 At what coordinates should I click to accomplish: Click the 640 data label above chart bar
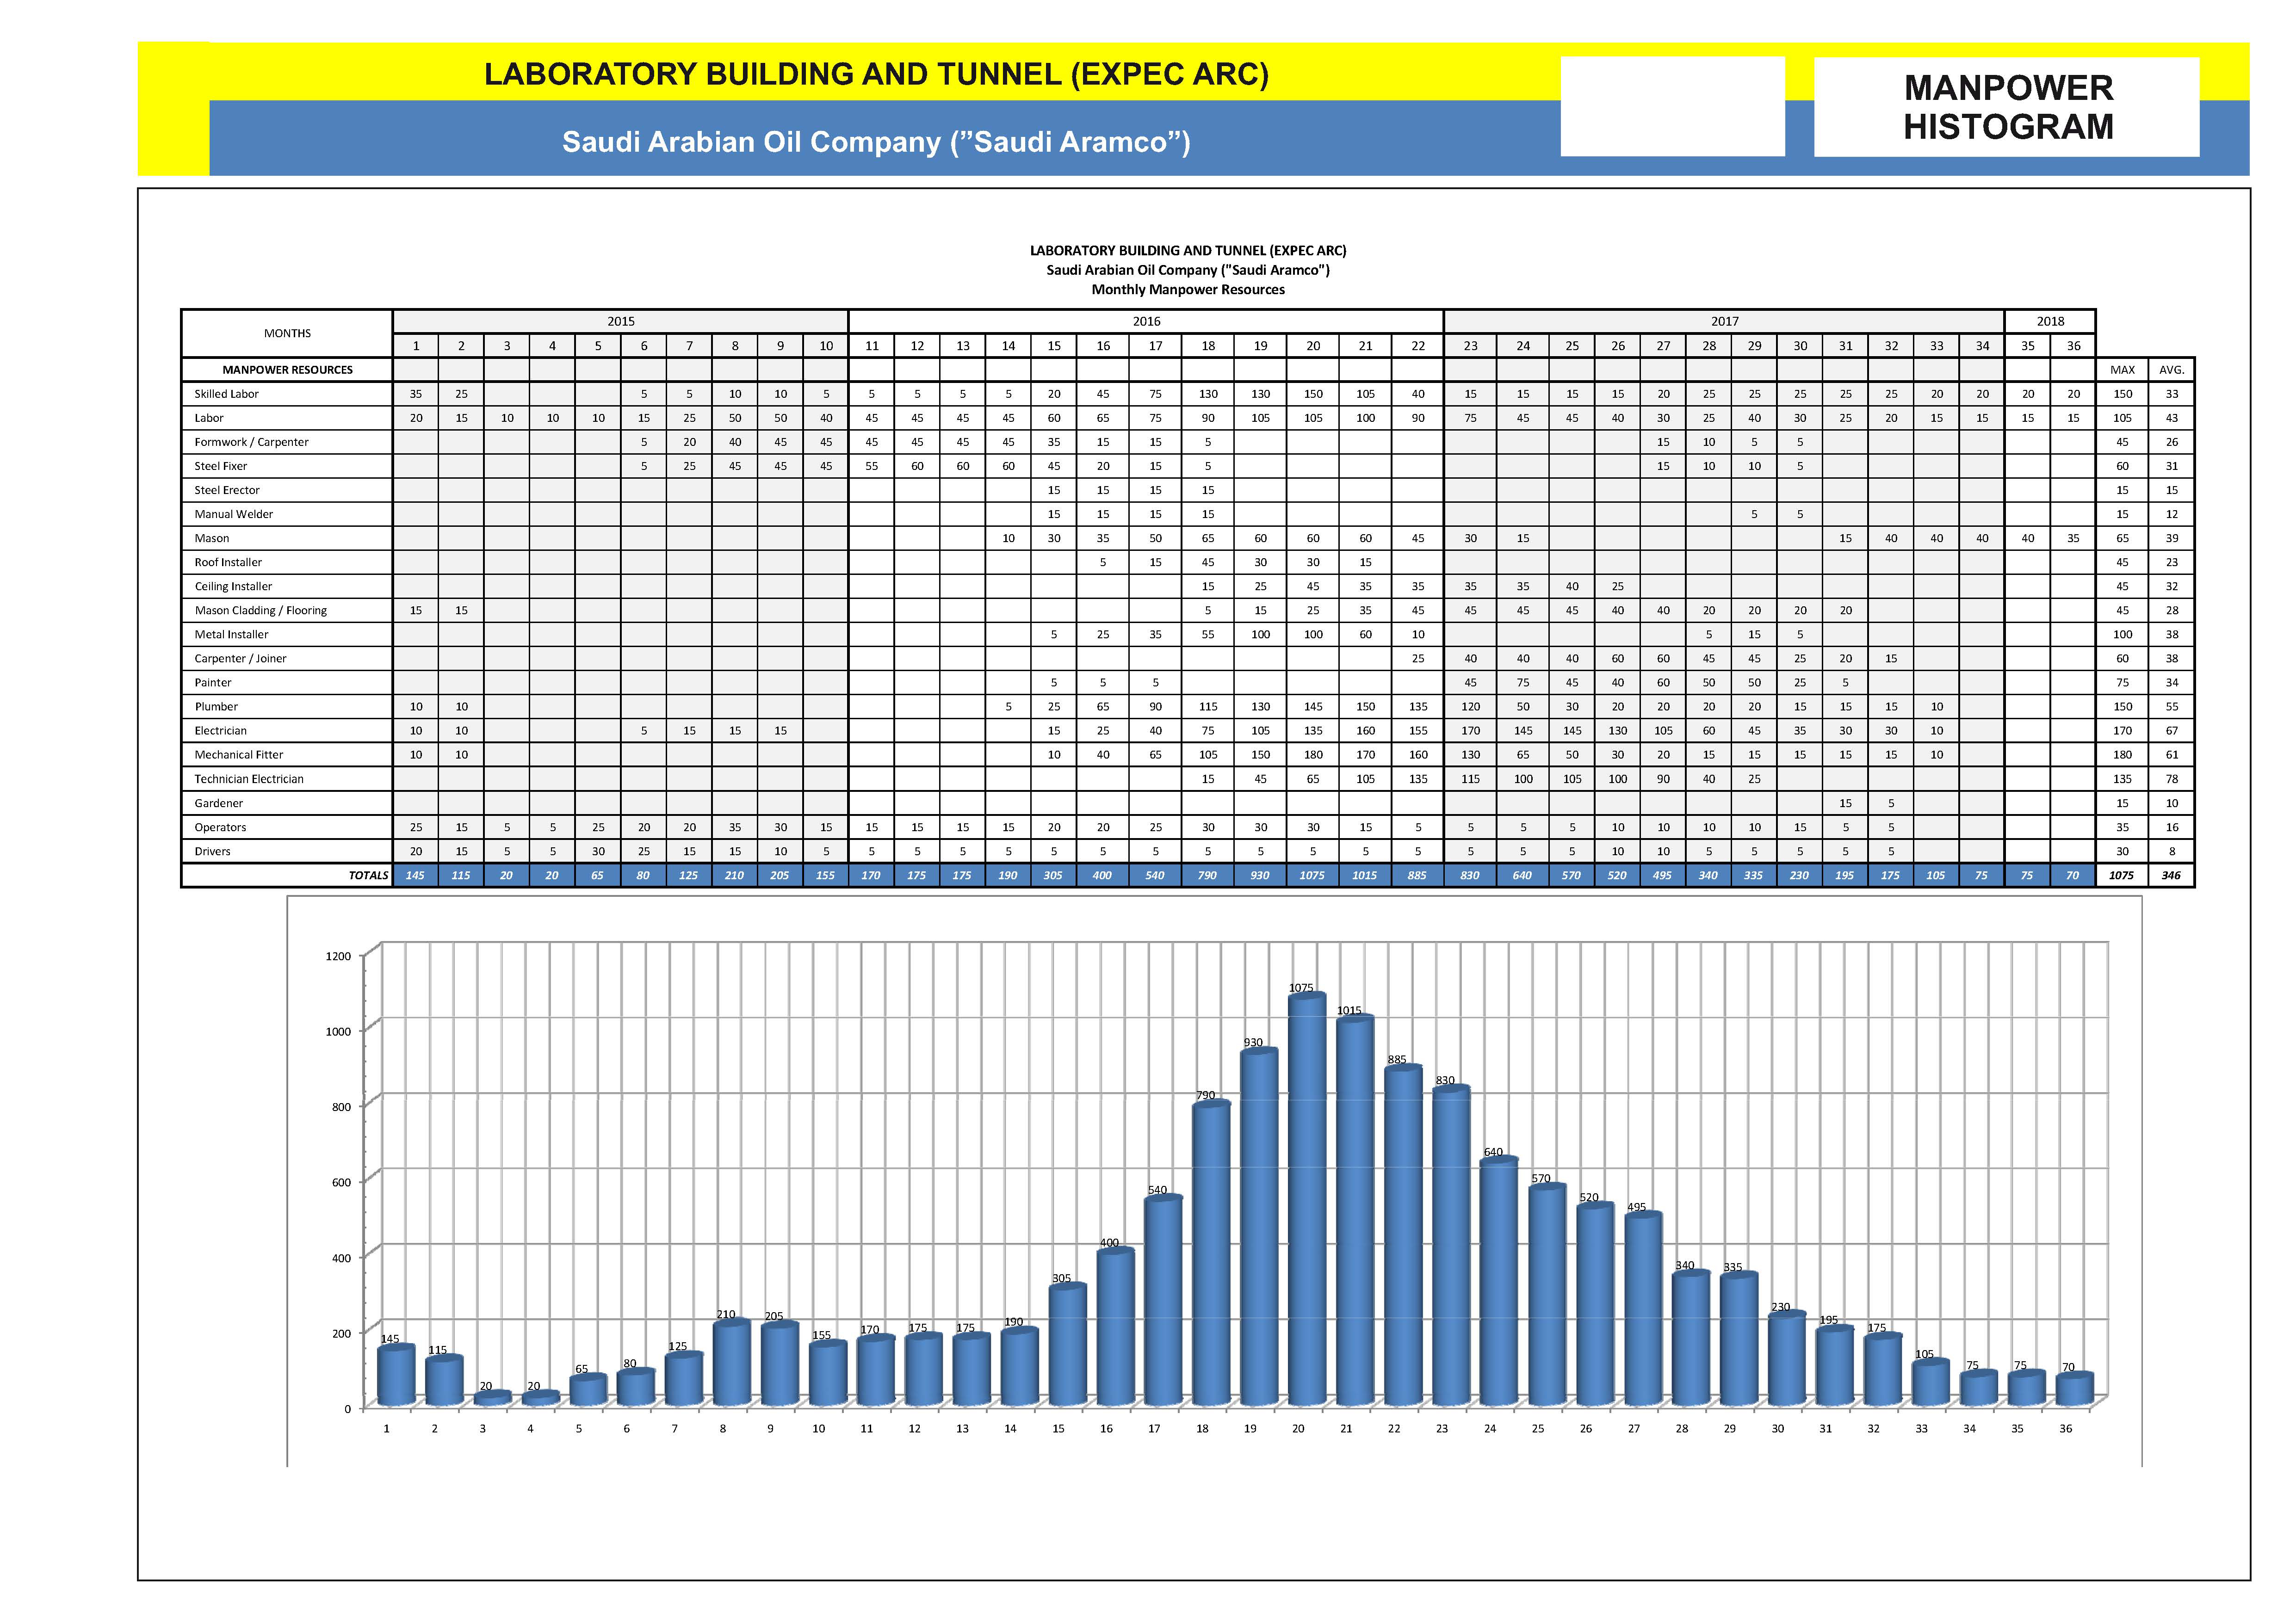(x=1493, y=1153)
